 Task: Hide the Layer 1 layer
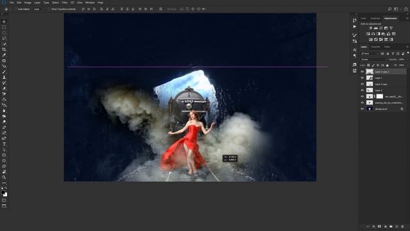362,78
